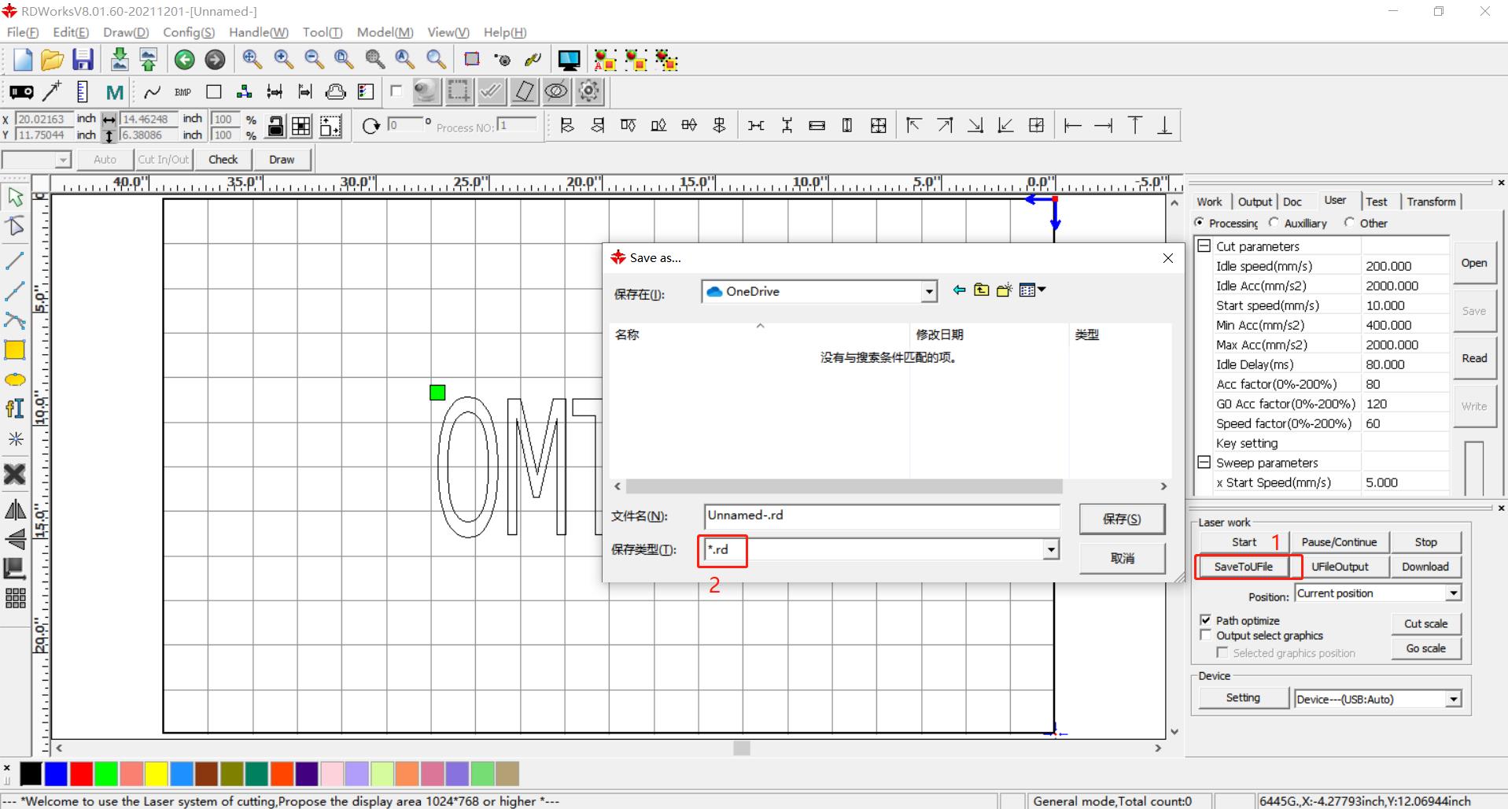Collapse the Cut parameters group
Viewport: 1508px width, 809px height.
[x=1204, y=246]
